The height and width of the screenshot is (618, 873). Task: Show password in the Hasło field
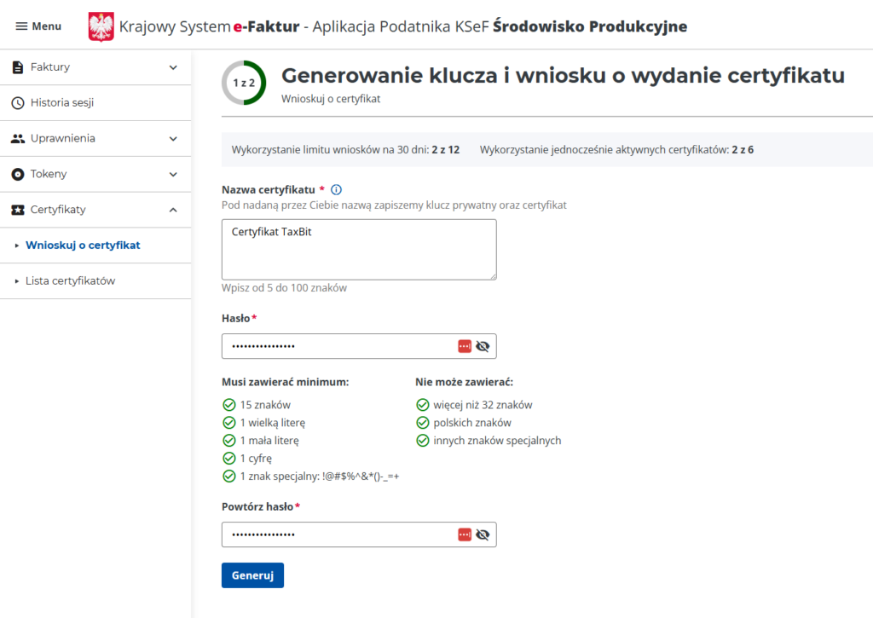pos(483,346)
